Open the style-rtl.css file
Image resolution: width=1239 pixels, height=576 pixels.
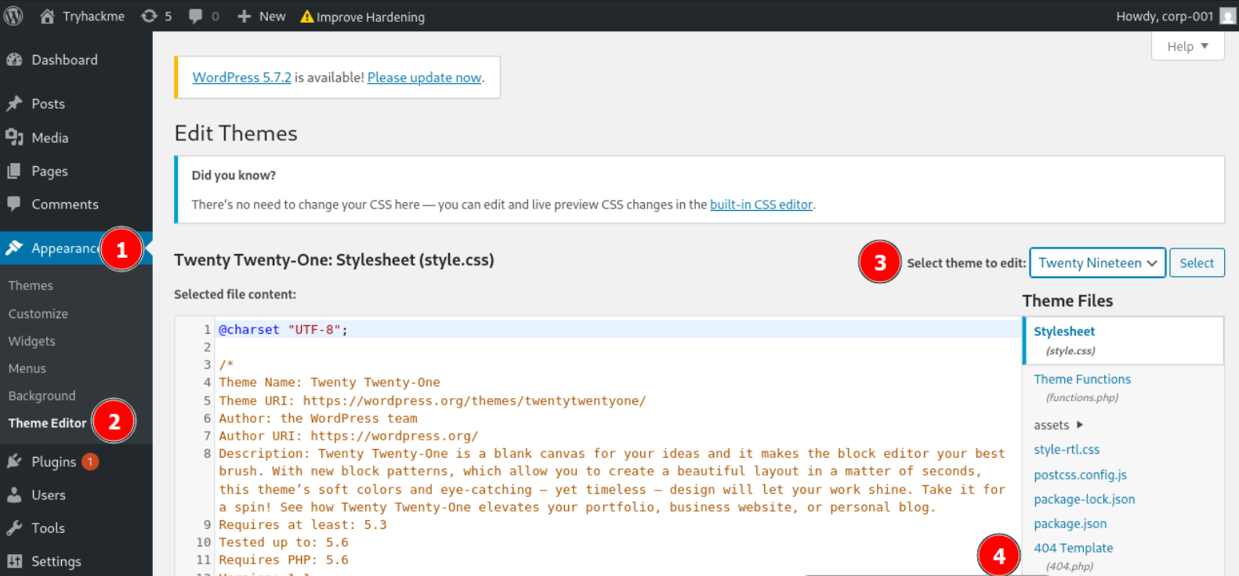[x=1067, y=449]
